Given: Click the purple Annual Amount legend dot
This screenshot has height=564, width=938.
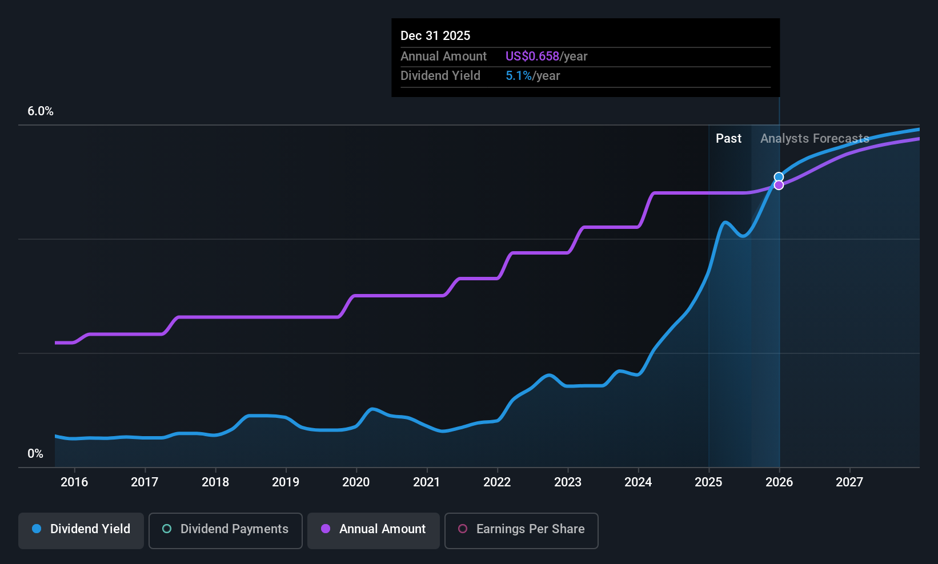Looking at the screenshot, I should click(x=326, y=529).
